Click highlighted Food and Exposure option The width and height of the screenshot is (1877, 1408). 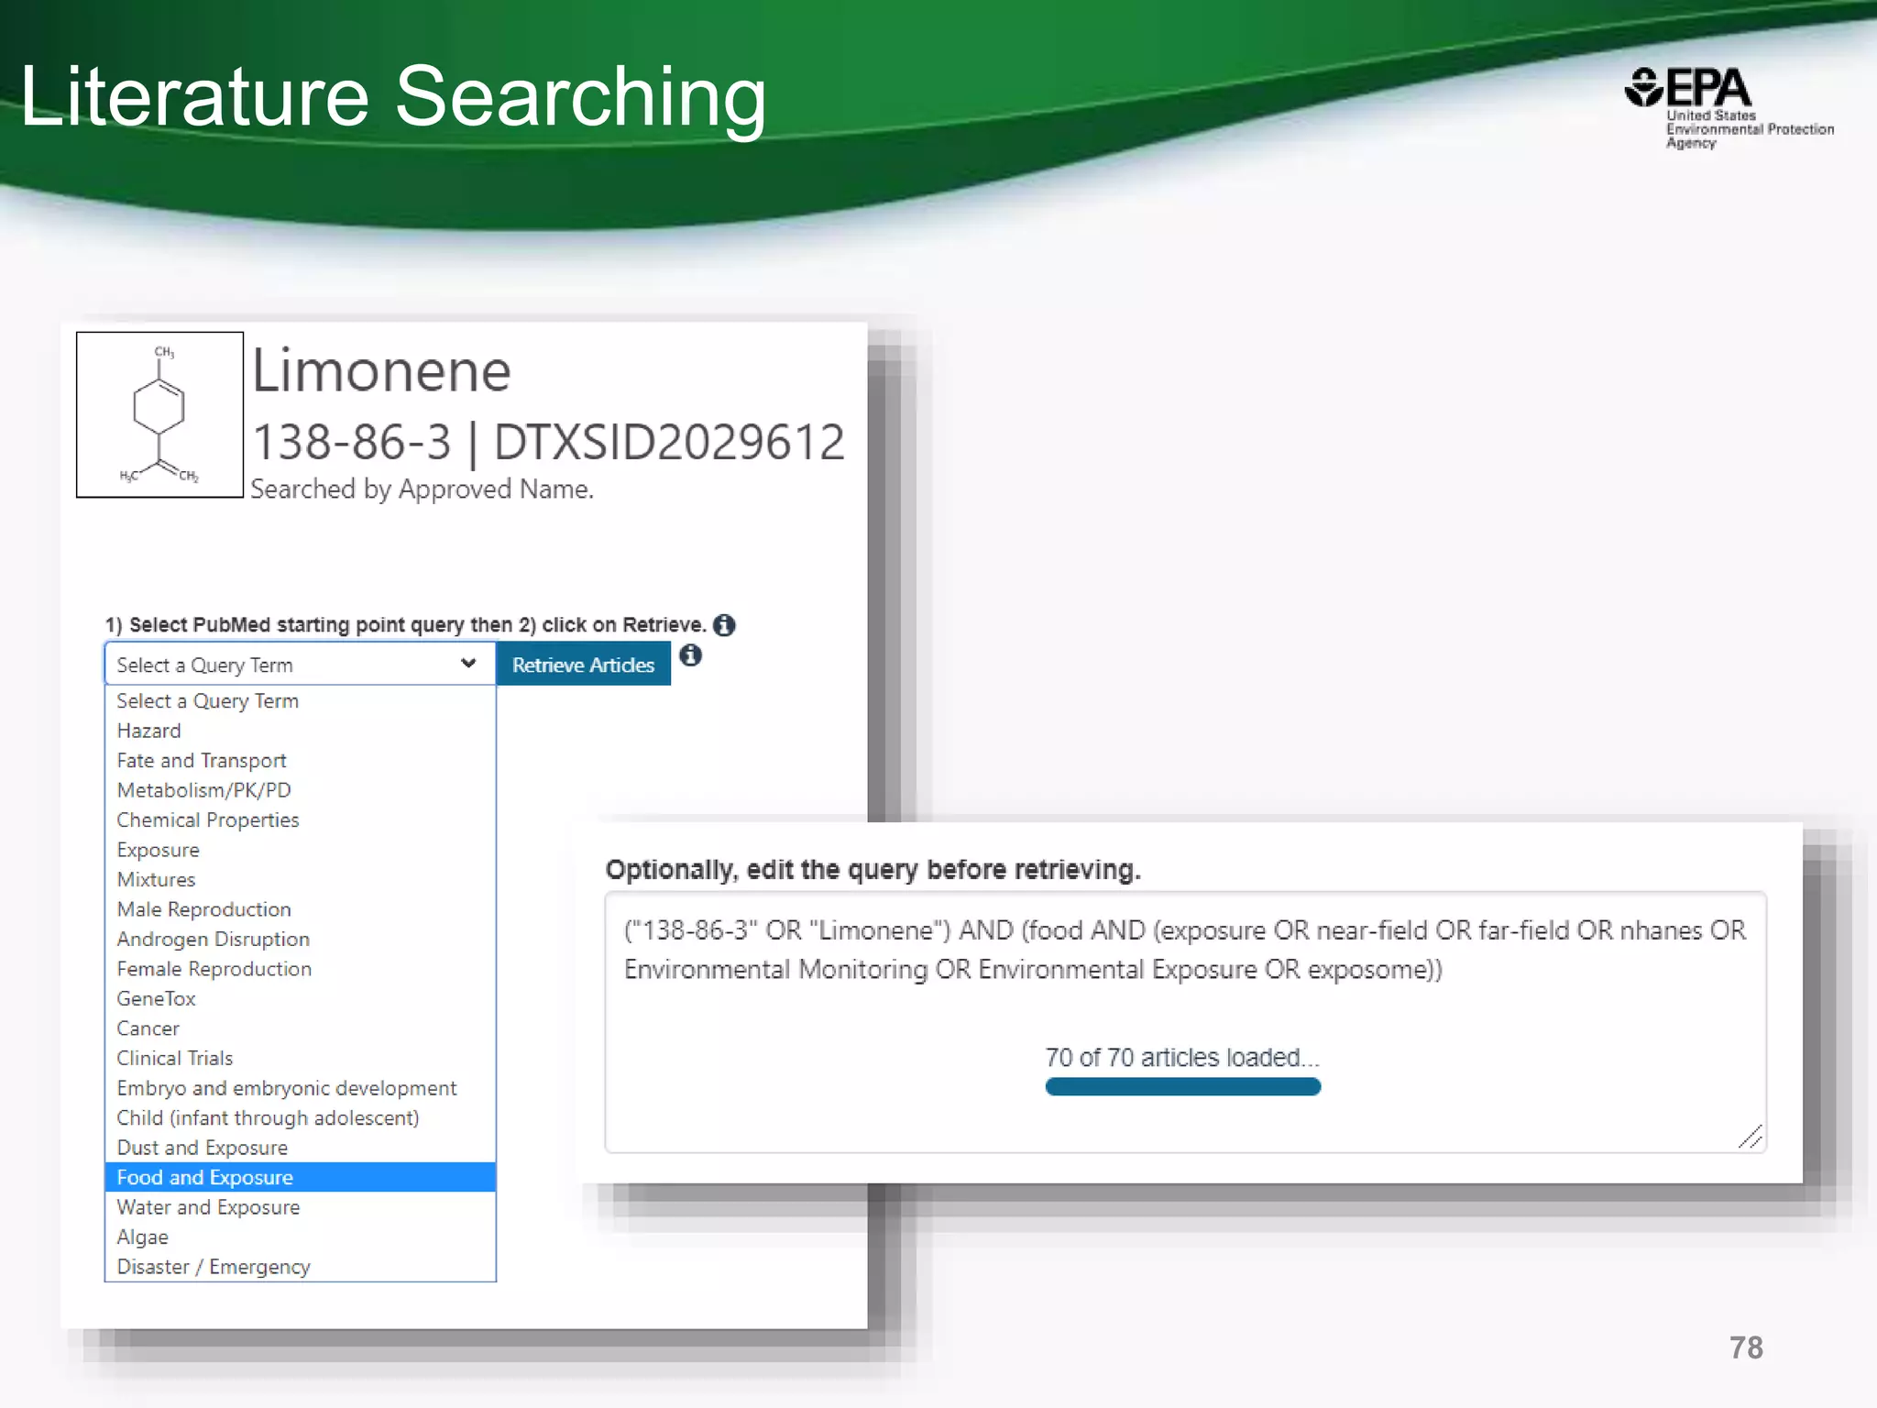[300, 1178]
